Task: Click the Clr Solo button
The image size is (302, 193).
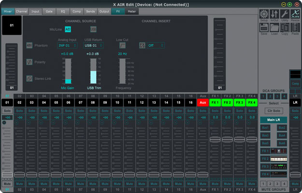Action: (x=273, y=111)
